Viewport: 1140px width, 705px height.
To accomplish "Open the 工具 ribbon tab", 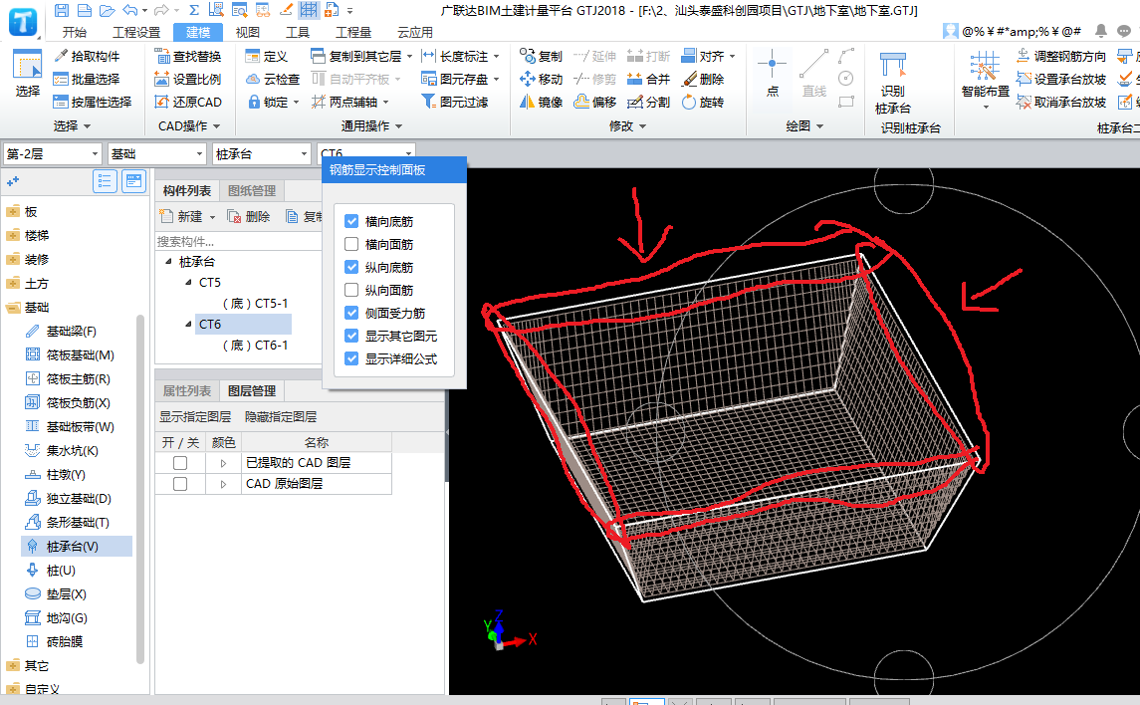I will tap(298, 32).
